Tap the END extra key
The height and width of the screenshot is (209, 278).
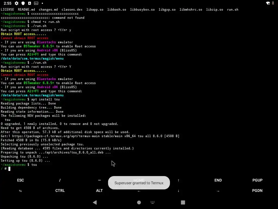click(x=218, y=180)
